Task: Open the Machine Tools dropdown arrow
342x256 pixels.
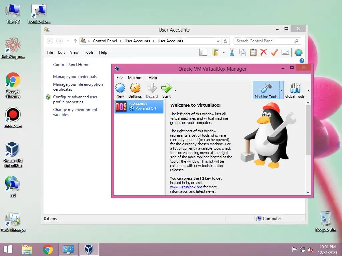Action: pos(281,90)
